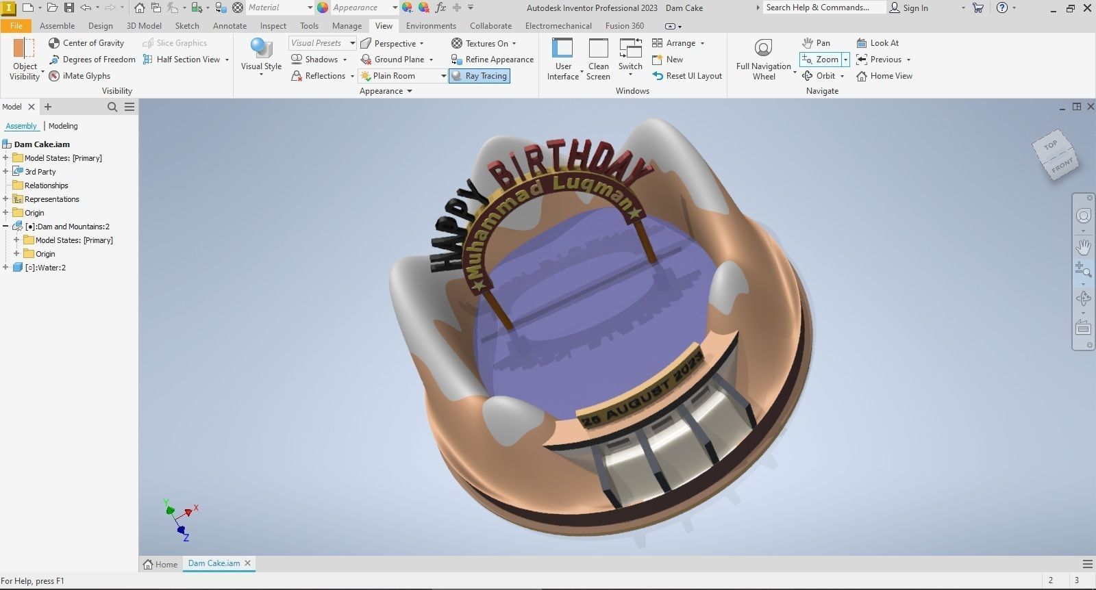Image resolution: width=1096 pixels, height=590 pixels.
Task: Toggle Shadows on the model
Action: (314, 60)
